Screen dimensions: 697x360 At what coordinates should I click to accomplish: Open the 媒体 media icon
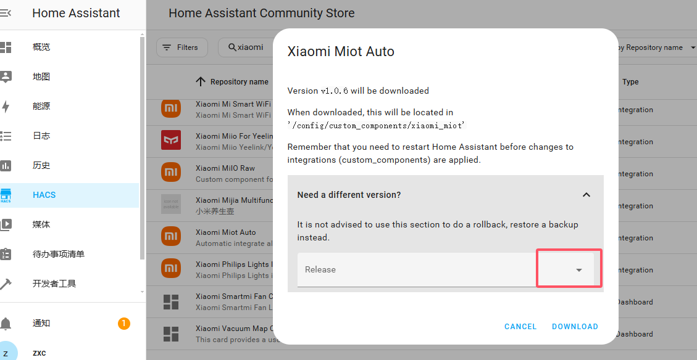6,224
